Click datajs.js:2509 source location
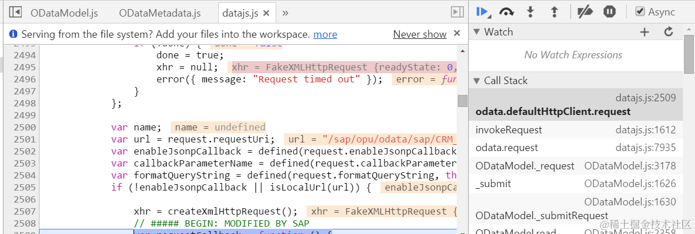 (646, 98)
